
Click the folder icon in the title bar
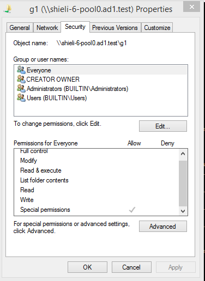8,9
